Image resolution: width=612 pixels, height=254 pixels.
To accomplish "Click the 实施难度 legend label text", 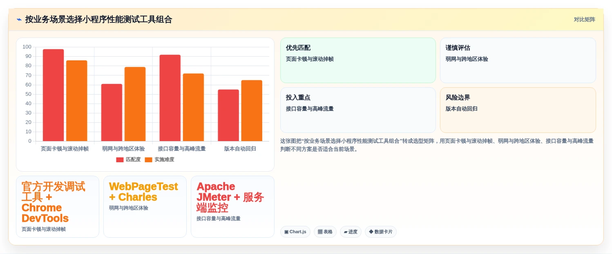I will coord(164,160).
